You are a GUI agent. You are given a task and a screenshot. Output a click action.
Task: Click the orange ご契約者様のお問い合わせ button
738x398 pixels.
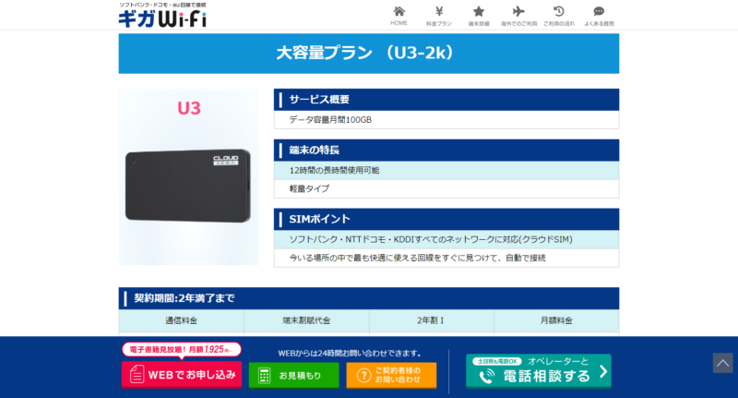tap(391, 376)
